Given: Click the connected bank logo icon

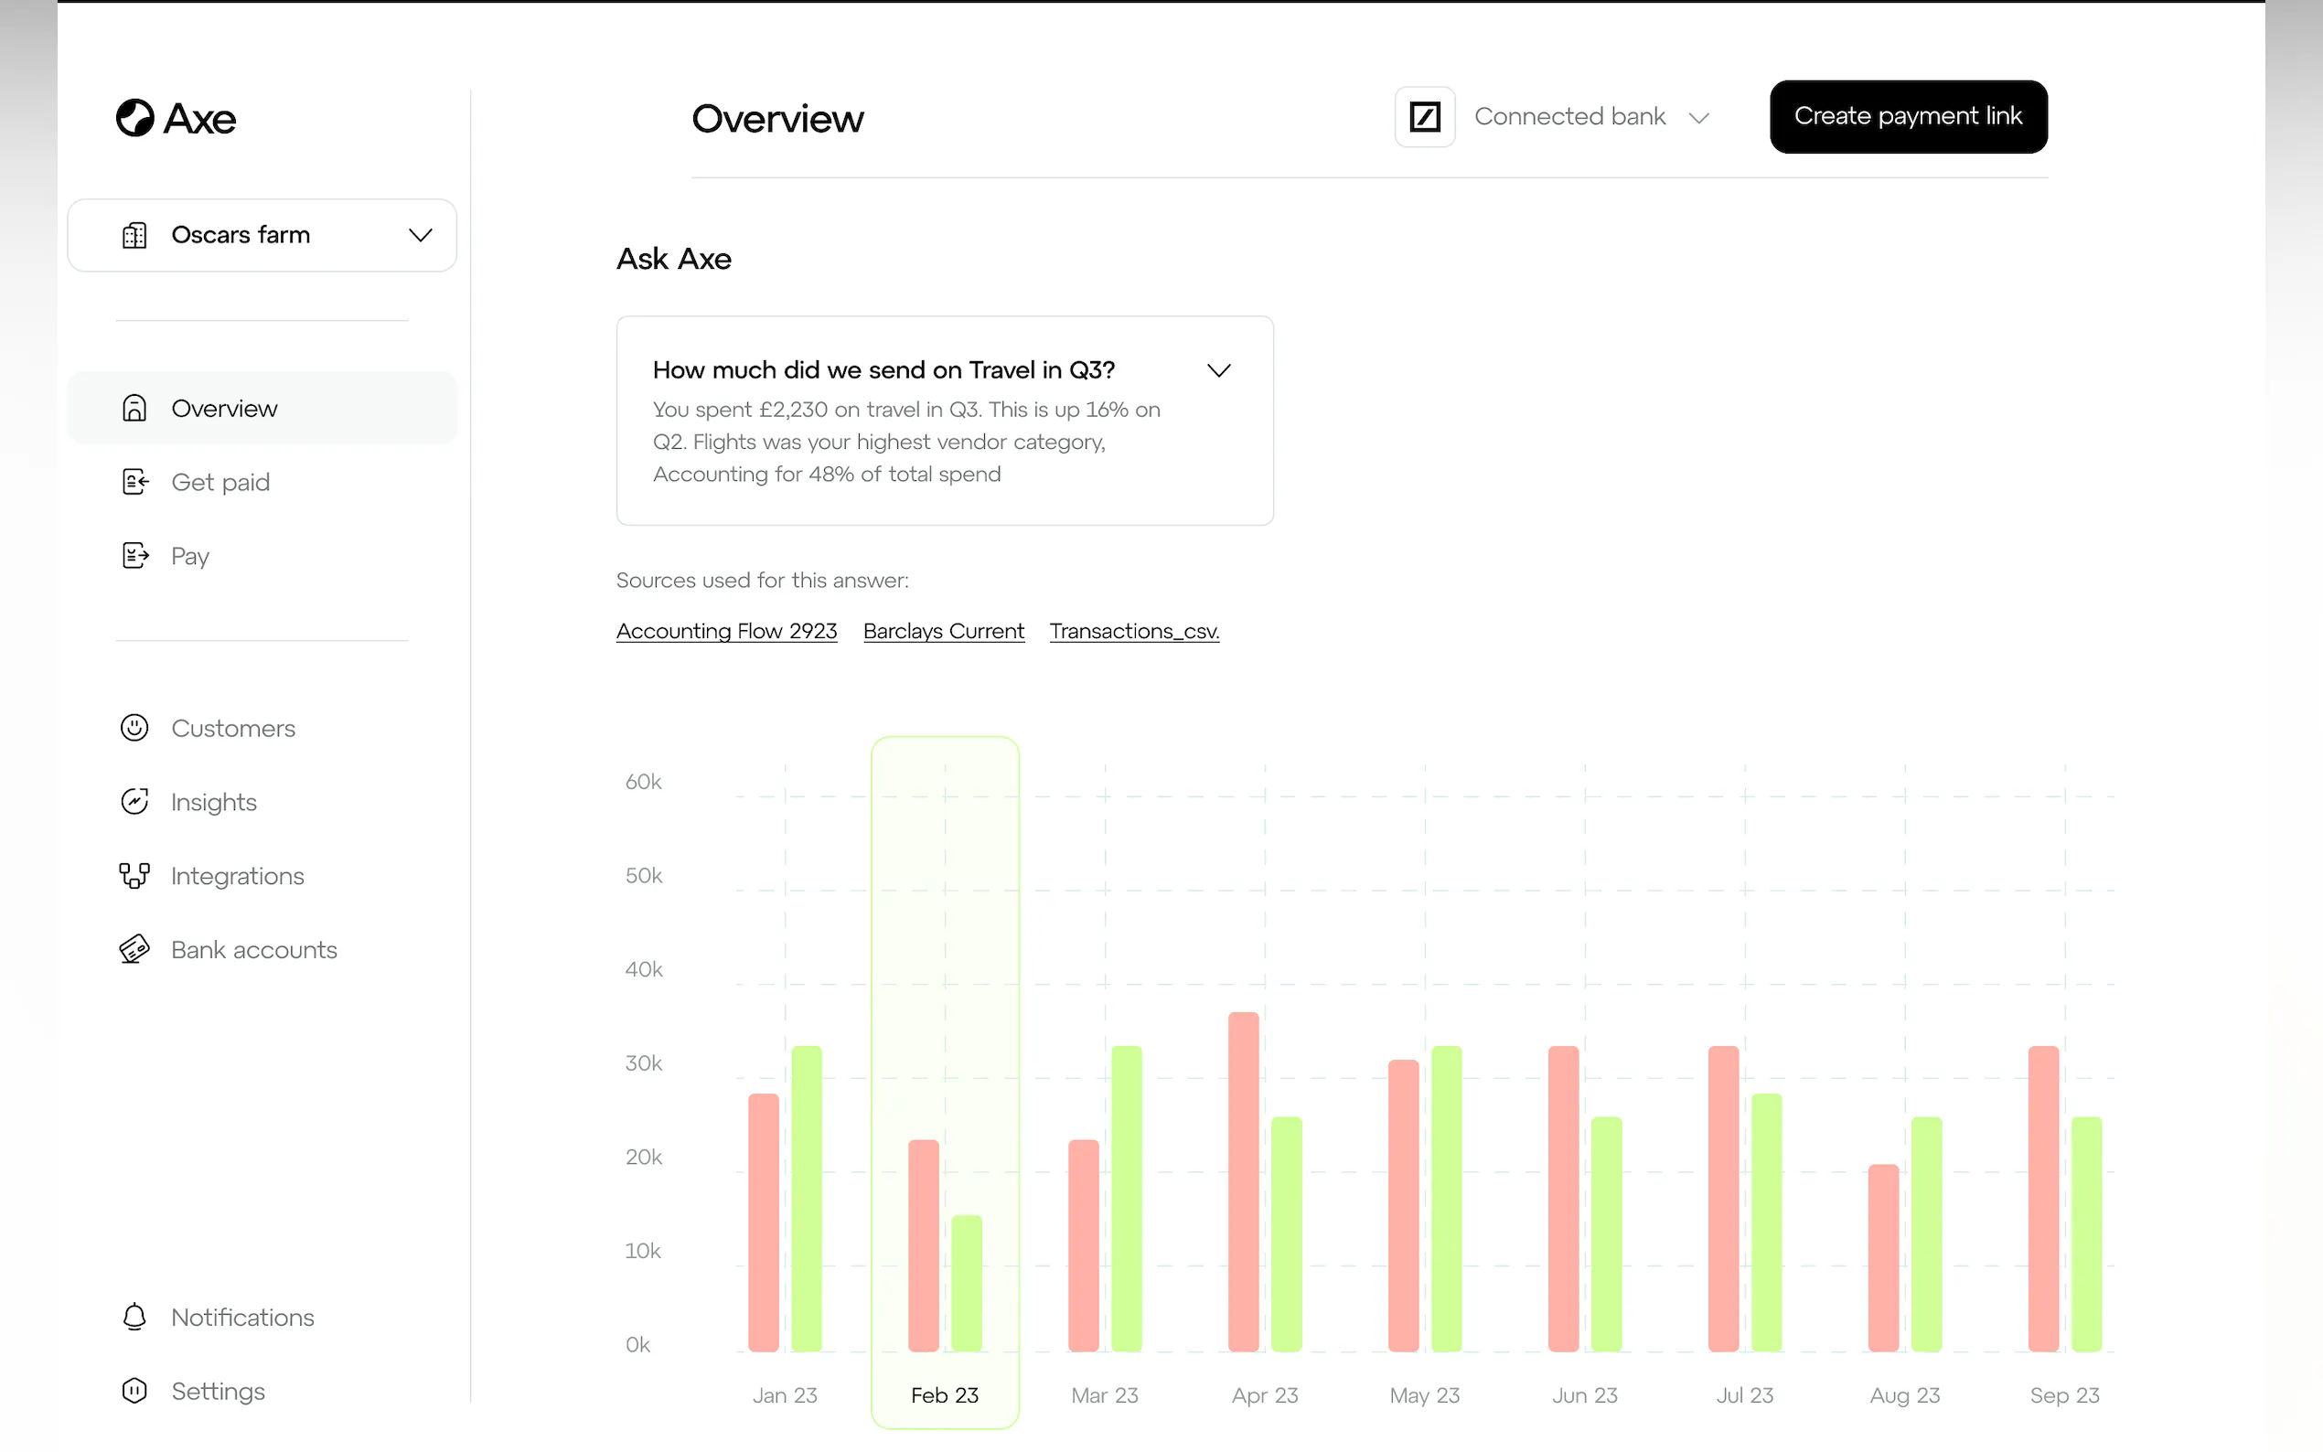Looking at the screenshot, I should [x=1424, y=117].
